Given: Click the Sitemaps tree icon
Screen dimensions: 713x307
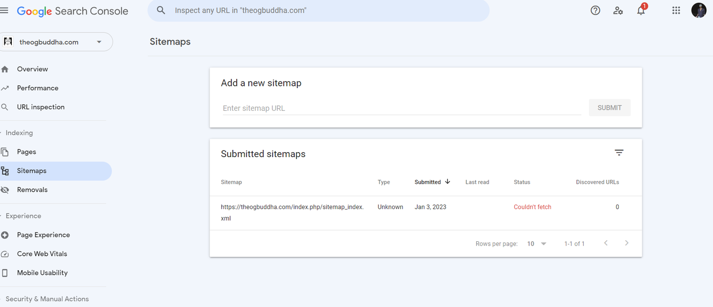Looking at the screenshot, I should 5,171.
